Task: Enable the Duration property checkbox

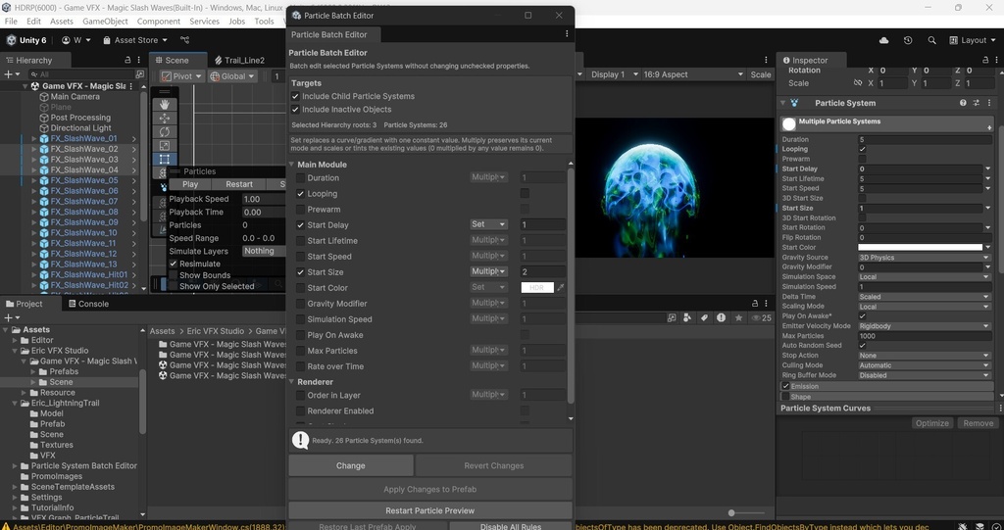Action: (300, 178)
